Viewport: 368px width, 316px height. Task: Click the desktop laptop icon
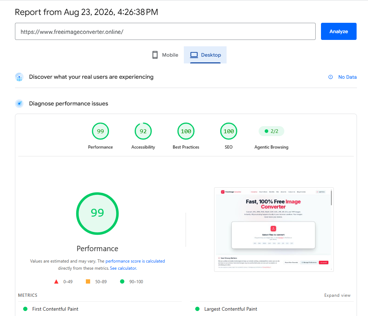(194, 55)
